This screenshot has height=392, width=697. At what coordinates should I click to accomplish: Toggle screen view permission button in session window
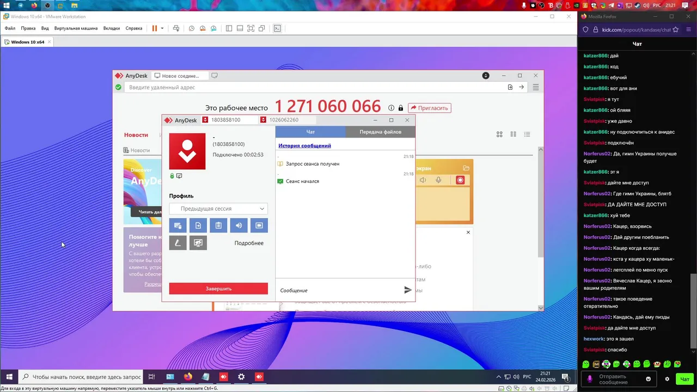pos(259,225)
